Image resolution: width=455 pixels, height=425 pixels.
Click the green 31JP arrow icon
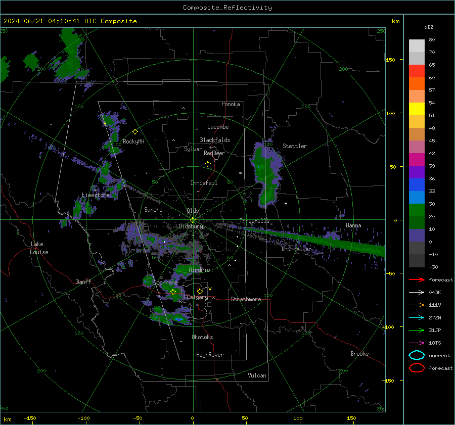pyautogui.click(x=417, y=330)
